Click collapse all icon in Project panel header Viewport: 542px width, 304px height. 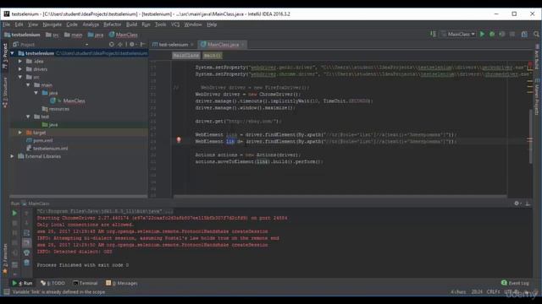[x=120, y=45]
